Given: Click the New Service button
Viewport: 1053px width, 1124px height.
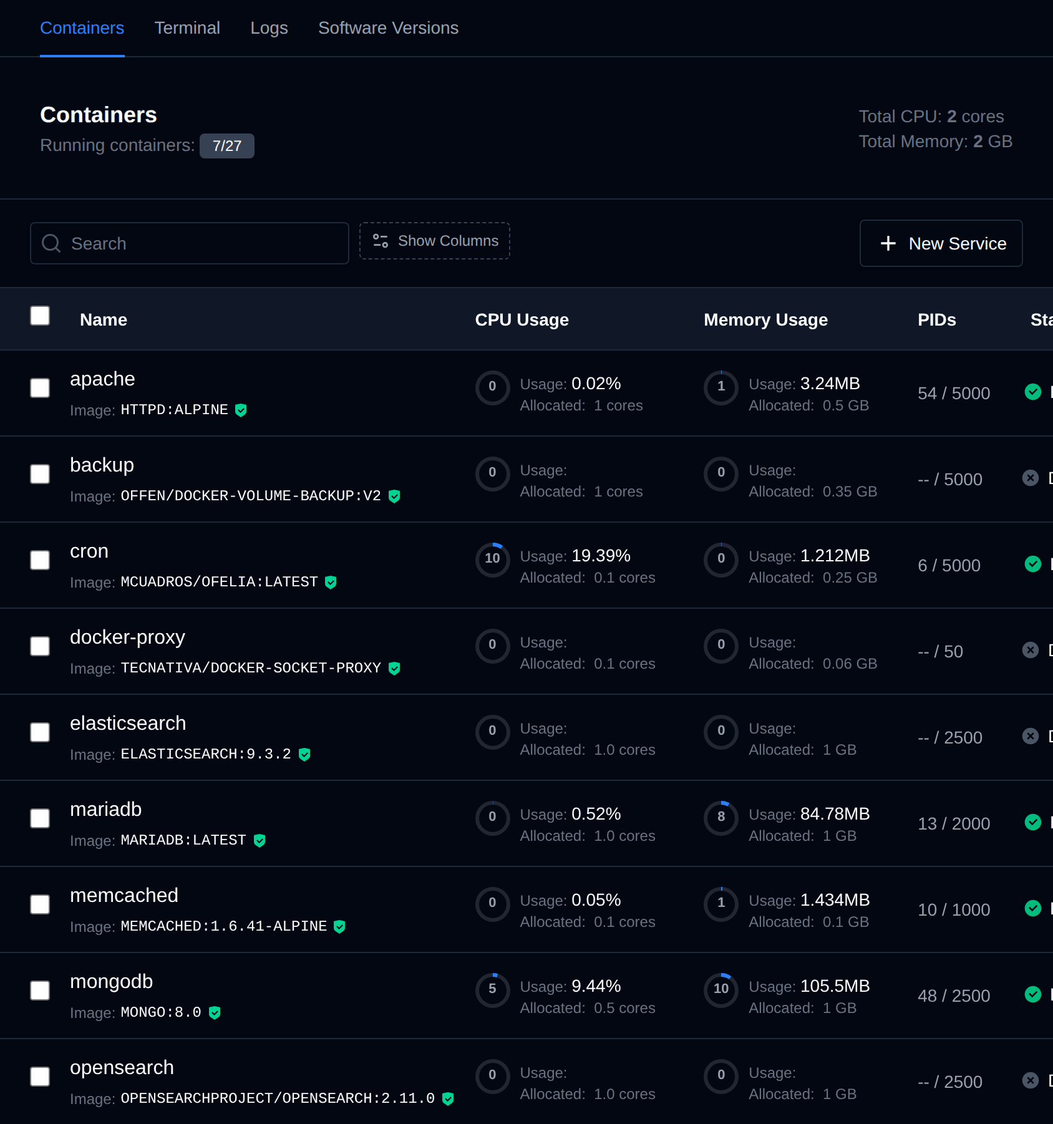Looking at the screenshot, I should coord(941,243).
